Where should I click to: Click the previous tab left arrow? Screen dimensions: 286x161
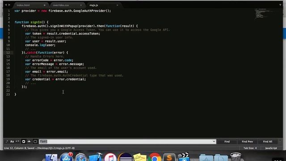pyautogui.click(x=6, y=5)
